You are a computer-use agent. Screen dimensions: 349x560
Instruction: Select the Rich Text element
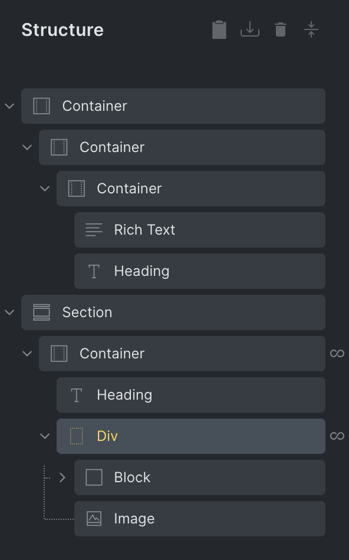pyautogui.click(x=200, y=230)
